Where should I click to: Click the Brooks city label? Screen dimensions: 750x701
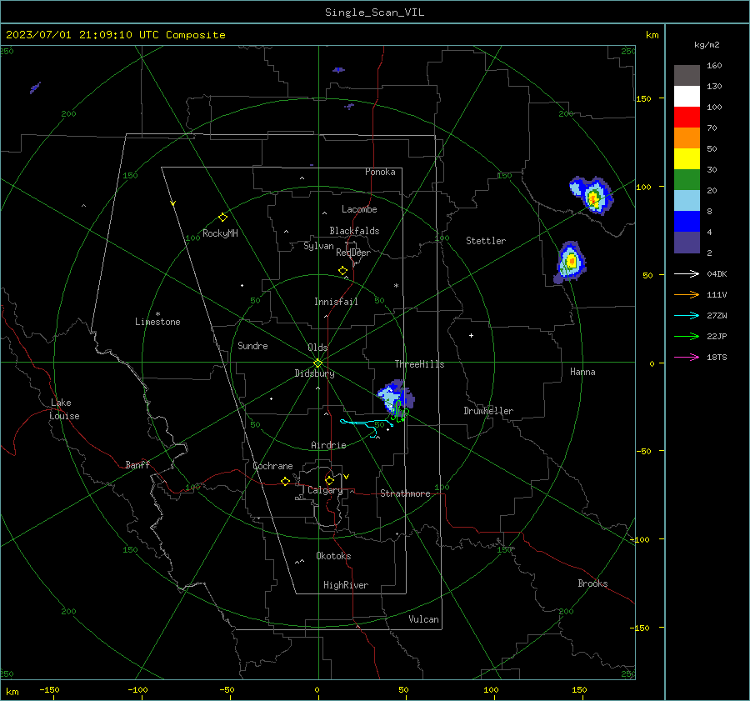tap(592, 583)
